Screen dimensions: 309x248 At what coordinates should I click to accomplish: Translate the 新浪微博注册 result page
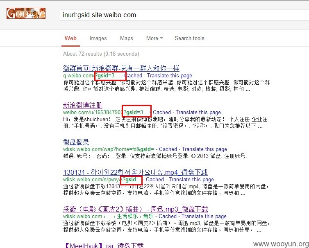click(x=198, y=113)
